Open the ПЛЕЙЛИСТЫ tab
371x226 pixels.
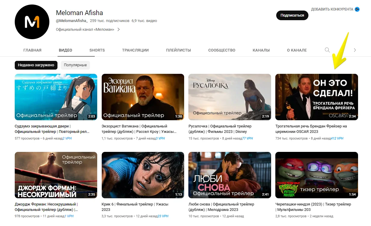(178, 50)
